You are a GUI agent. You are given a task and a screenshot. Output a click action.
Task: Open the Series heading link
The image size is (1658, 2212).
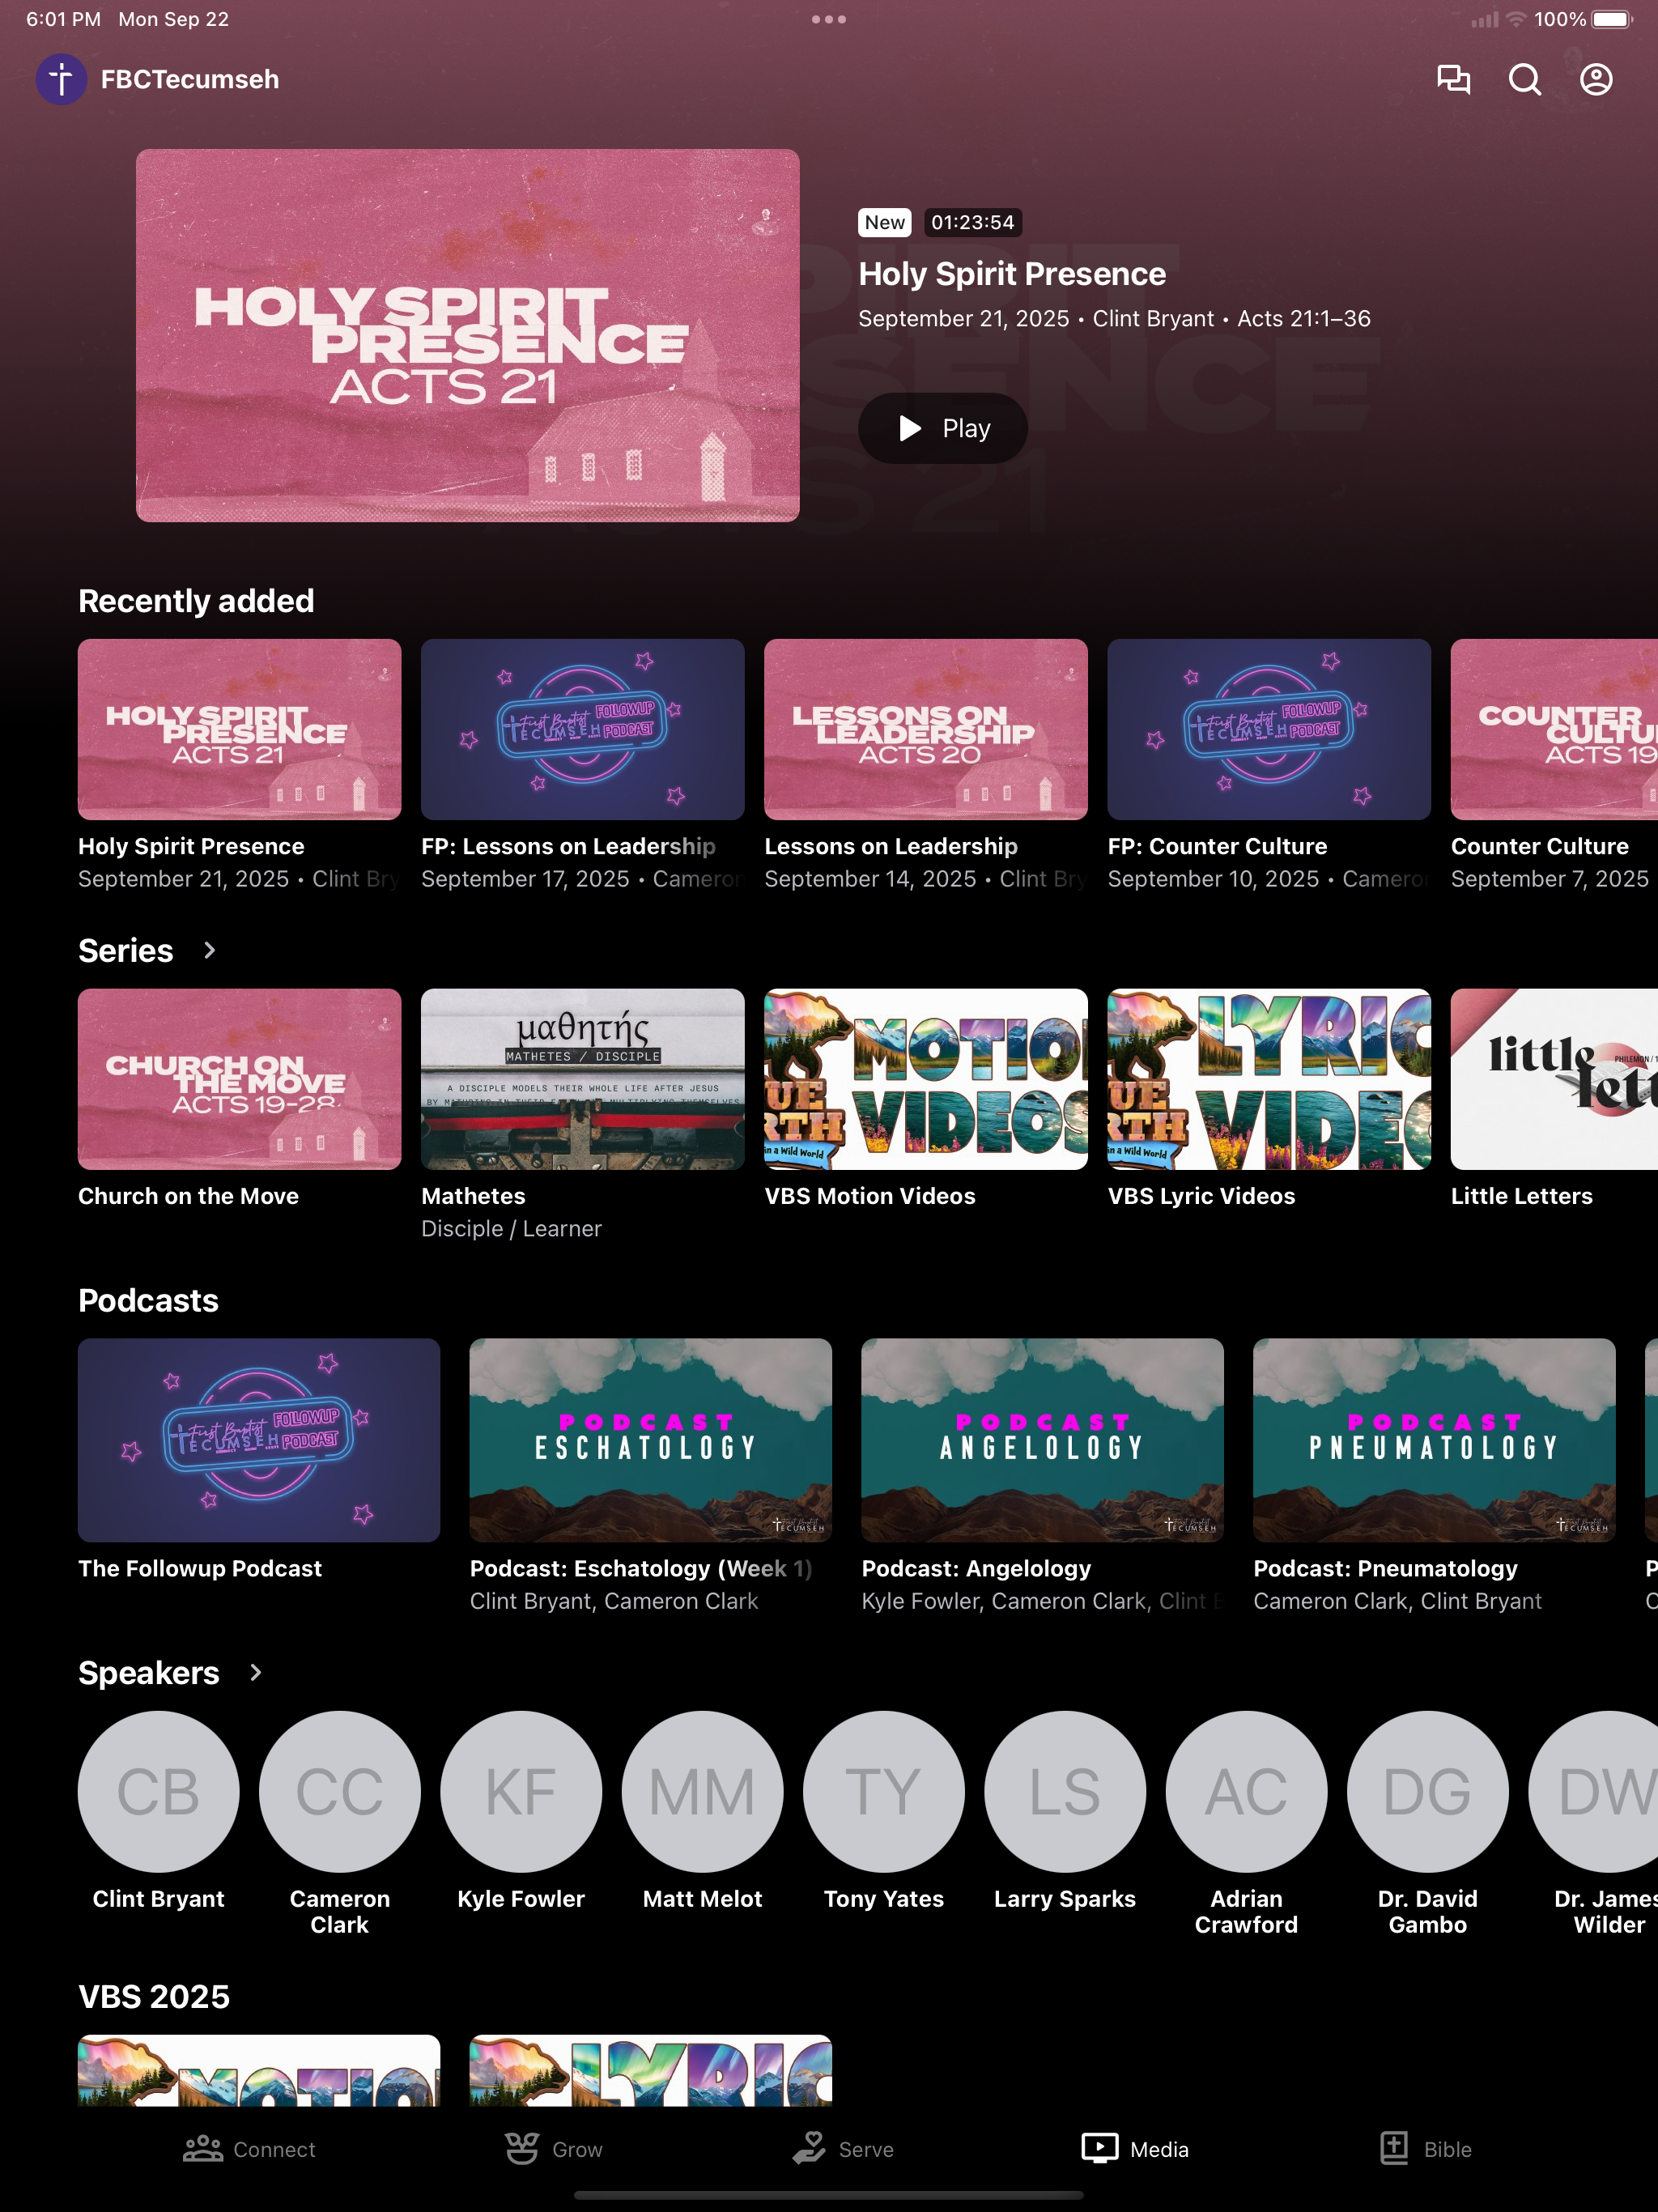[x=126, y=950]
